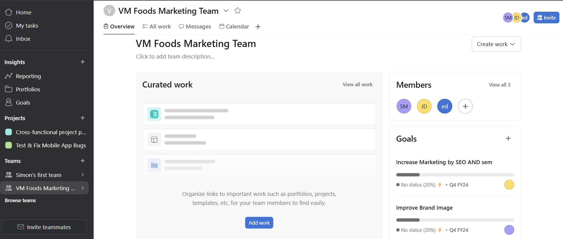
Task: Open View all 3 members link
Action: pyautogui.click(x=500, y=85)
